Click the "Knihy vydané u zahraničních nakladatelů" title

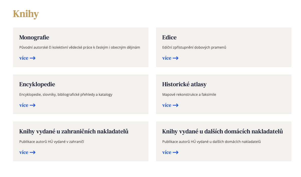point(74,131)
